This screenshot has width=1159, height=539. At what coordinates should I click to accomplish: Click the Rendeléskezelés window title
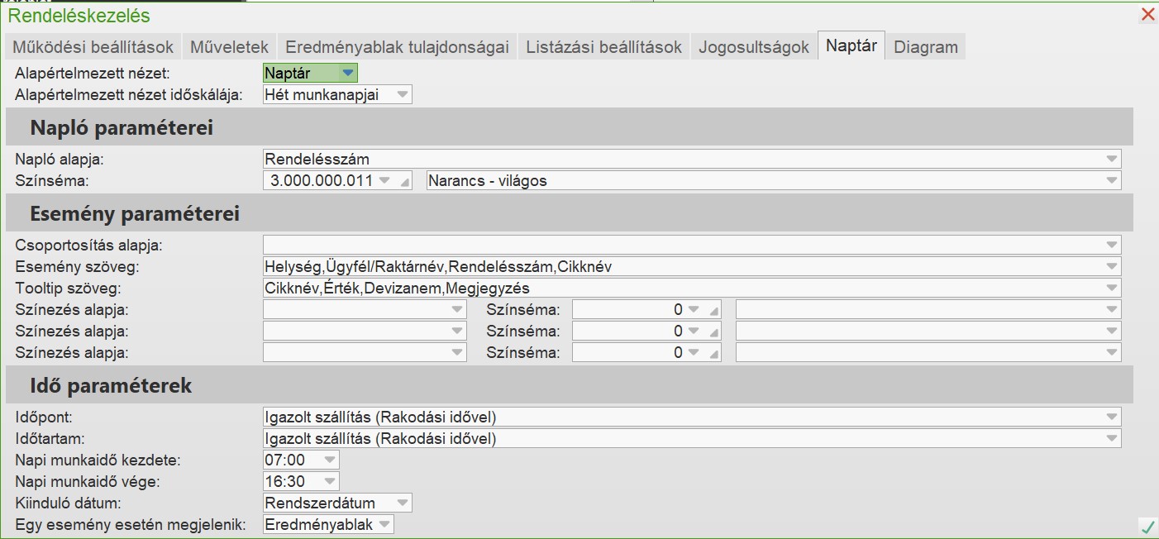click(79, 15)
